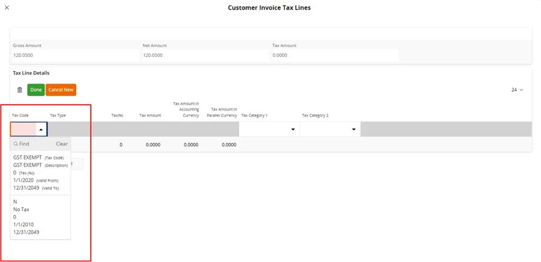The image size is (541, 262).
Task: Click the Net Amount field
Action: click(206, 55)
